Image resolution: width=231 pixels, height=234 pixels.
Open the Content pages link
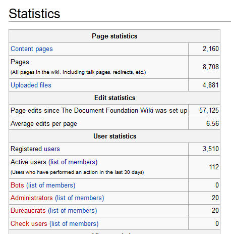tap(32, 49)
